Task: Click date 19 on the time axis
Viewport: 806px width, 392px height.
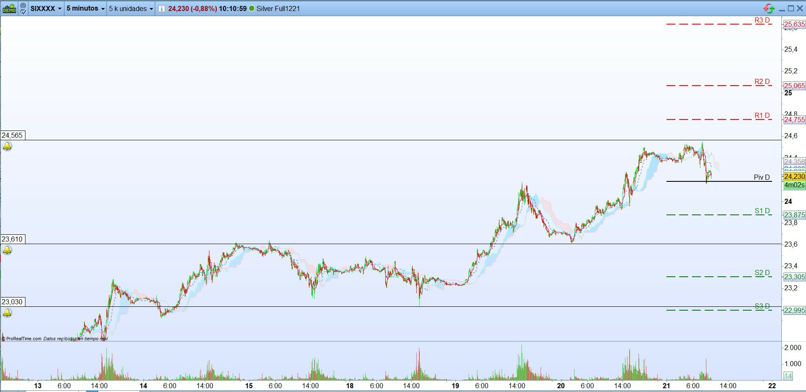Action: 455,386
